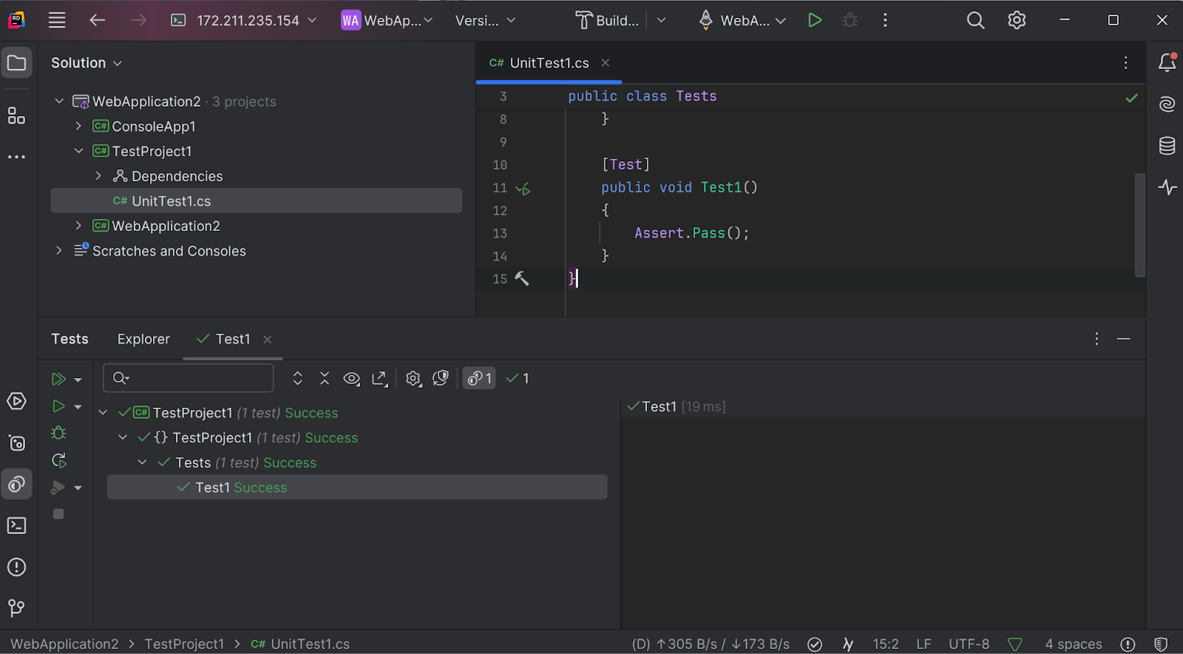Open the Problems tool window icon
The image size is (1183, 654).
16,567
